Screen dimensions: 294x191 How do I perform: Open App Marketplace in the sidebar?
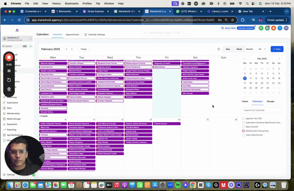click(x=15, y=135)
